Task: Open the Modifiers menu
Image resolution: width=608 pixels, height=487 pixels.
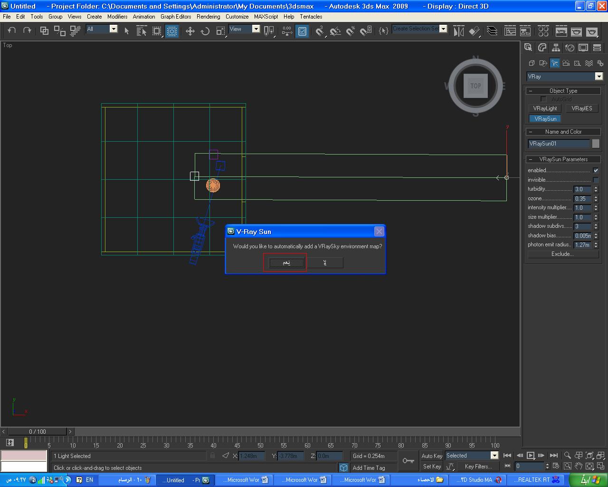Action: point(117,16)
